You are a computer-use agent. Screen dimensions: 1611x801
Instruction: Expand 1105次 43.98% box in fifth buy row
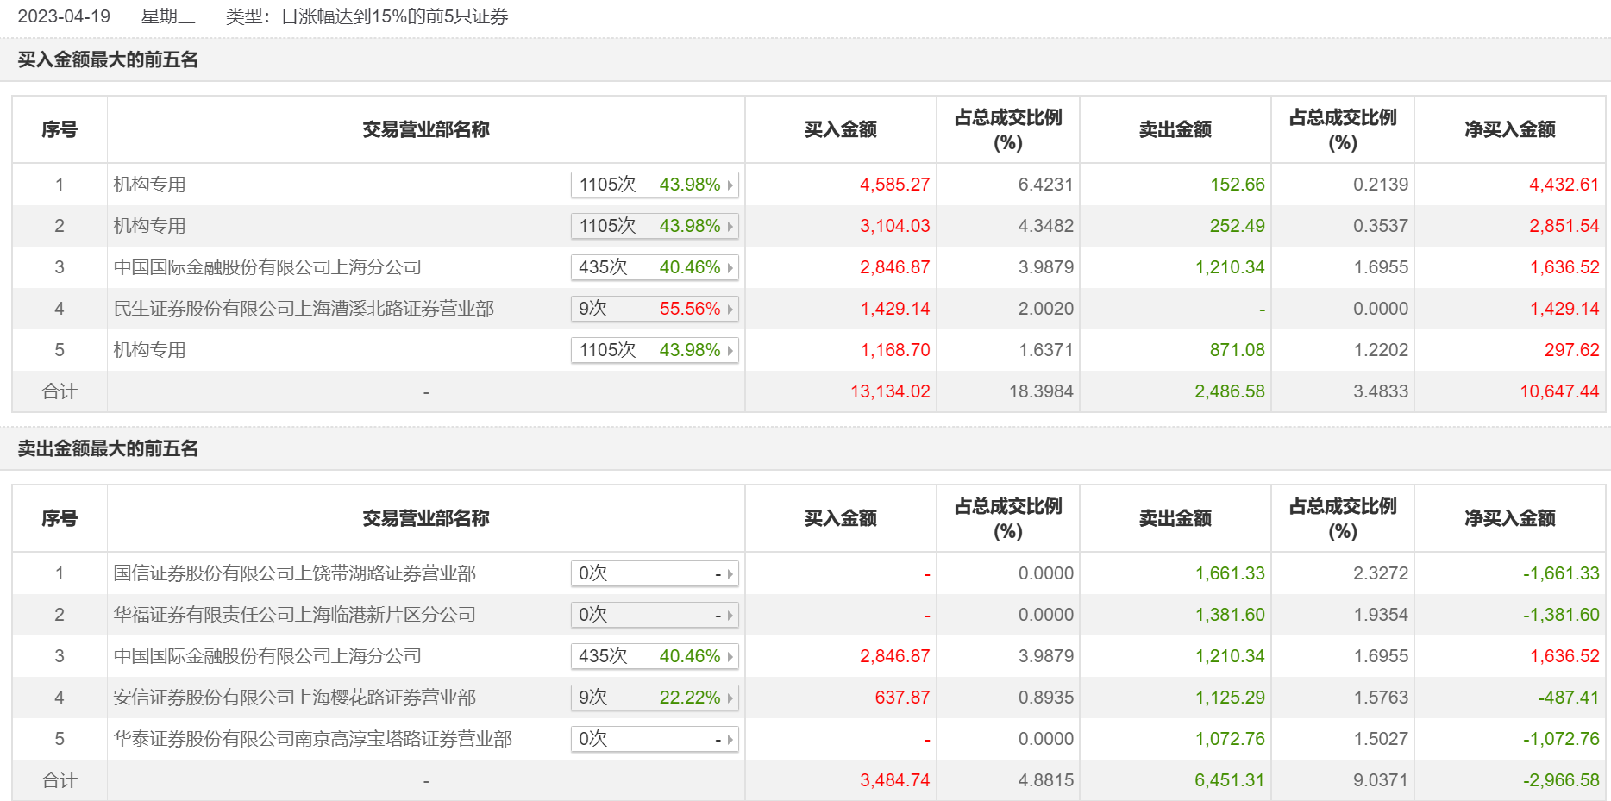click(x=654, y=350)
